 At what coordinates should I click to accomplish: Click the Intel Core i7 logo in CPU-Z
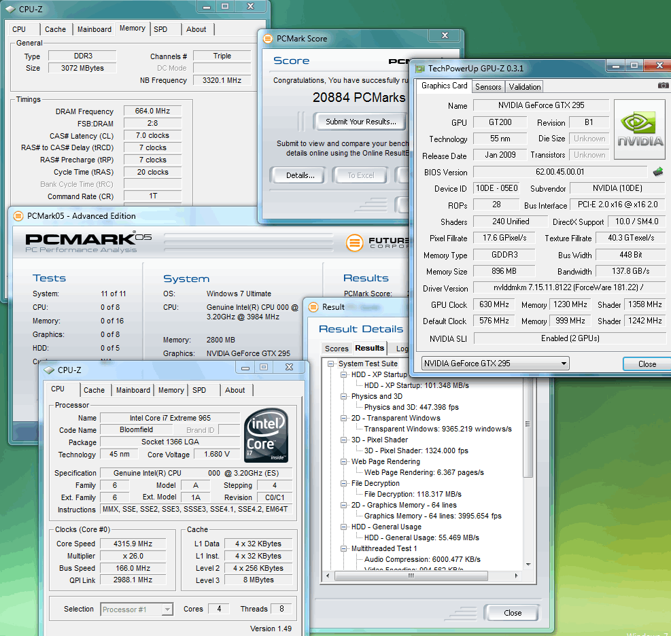point(266,436)
